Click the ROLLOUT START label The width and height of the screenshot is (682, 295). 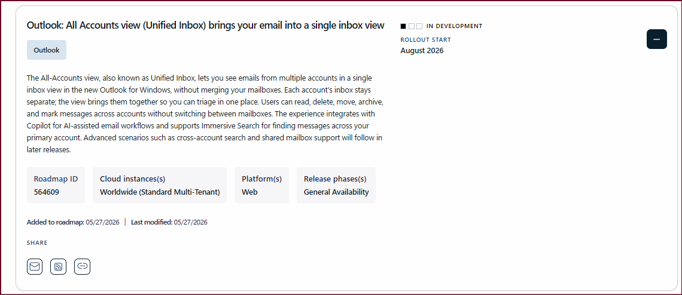pyautogui.click(x=426, y=39)
